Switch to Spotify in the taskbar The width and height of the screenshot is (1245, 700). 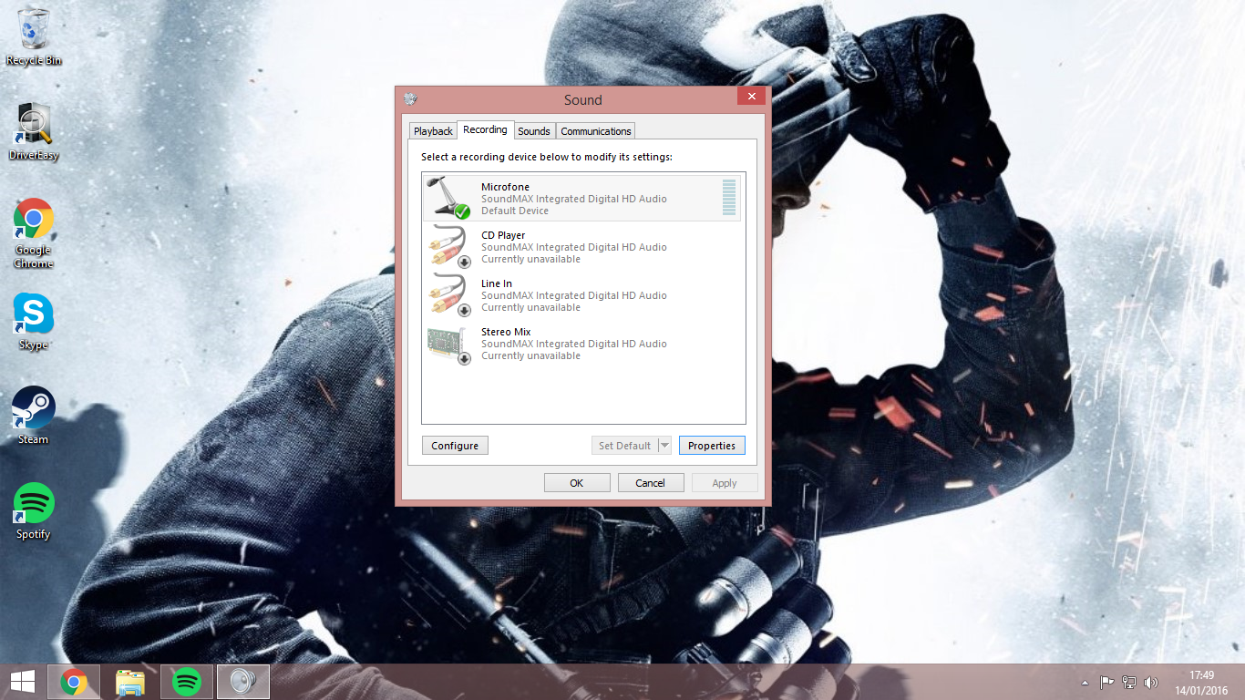pyautogui.click(x=187, y=682)
